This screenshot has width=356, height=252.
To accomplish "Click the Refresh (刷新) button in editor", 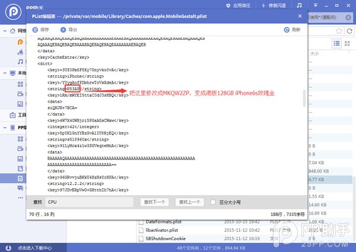I will click(x=293, y=30).
